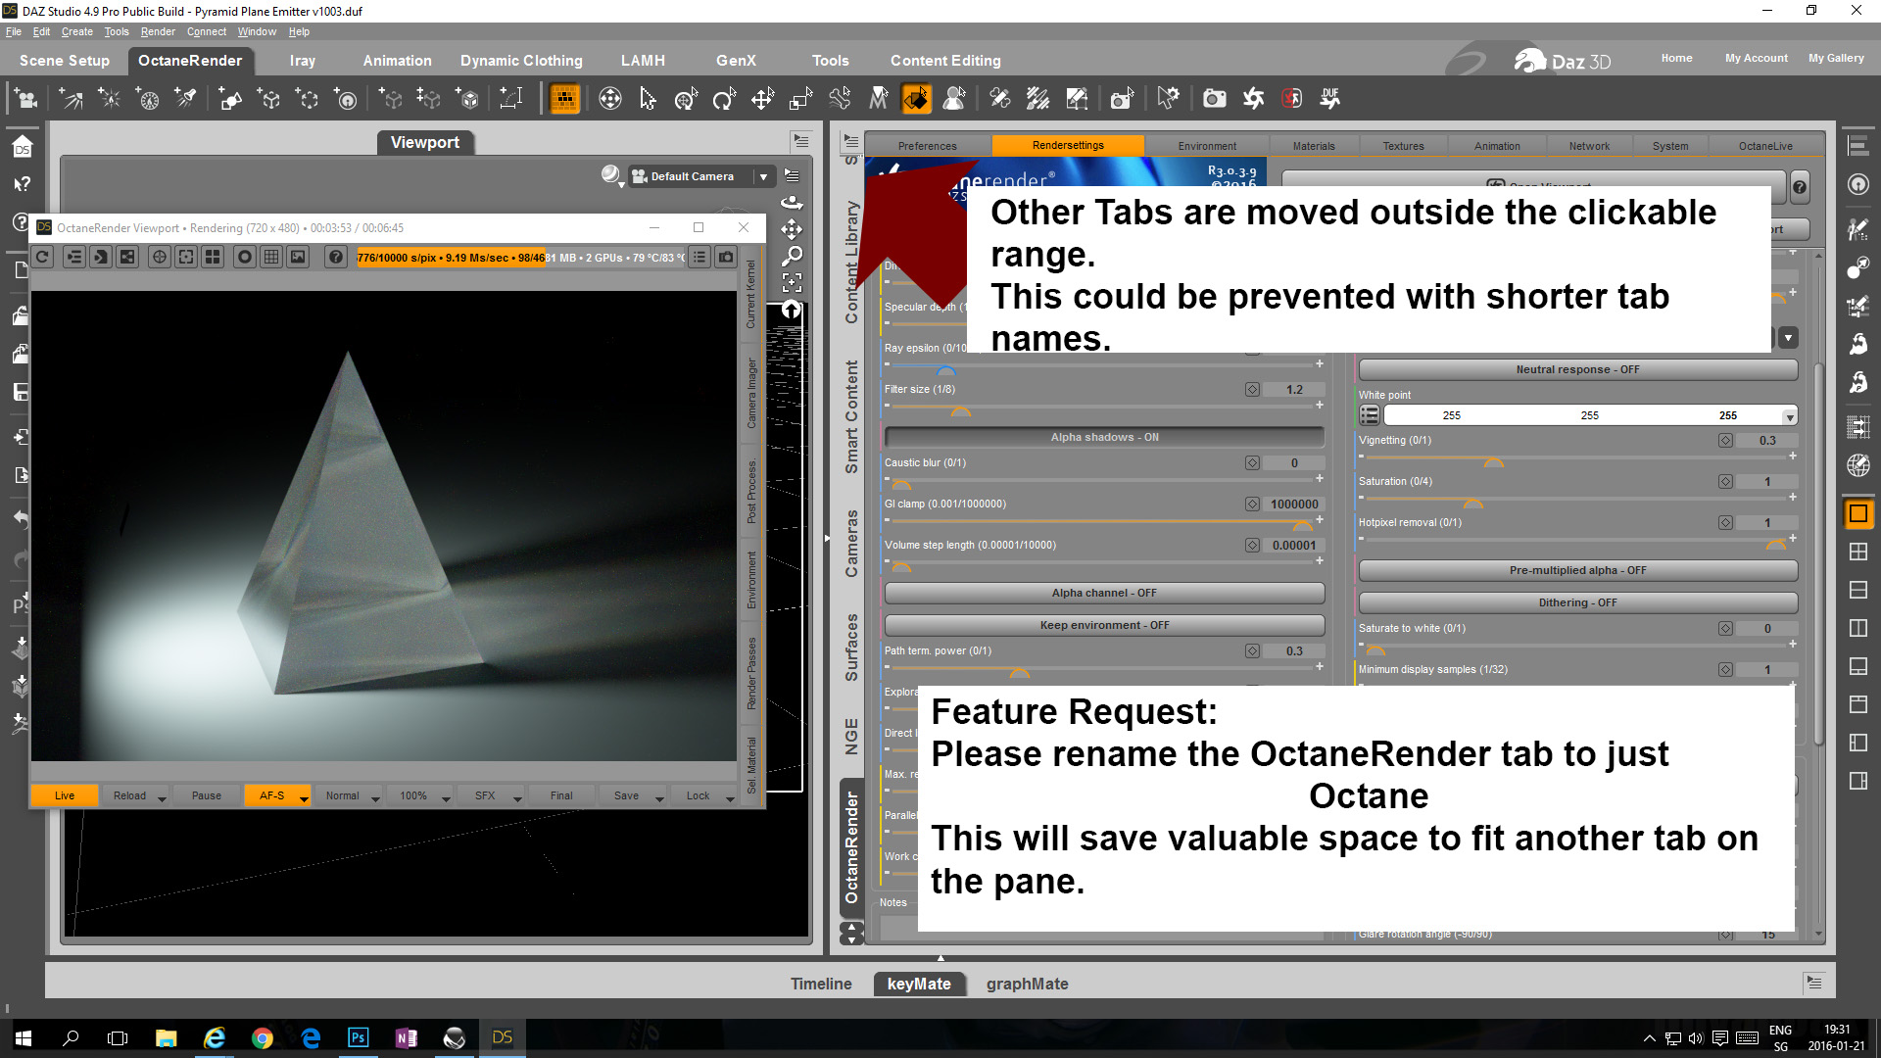This screenshot has height=1058, width=1881.
Task: Select the Translate (move) tool icon
Action: (x=762, y=98)
